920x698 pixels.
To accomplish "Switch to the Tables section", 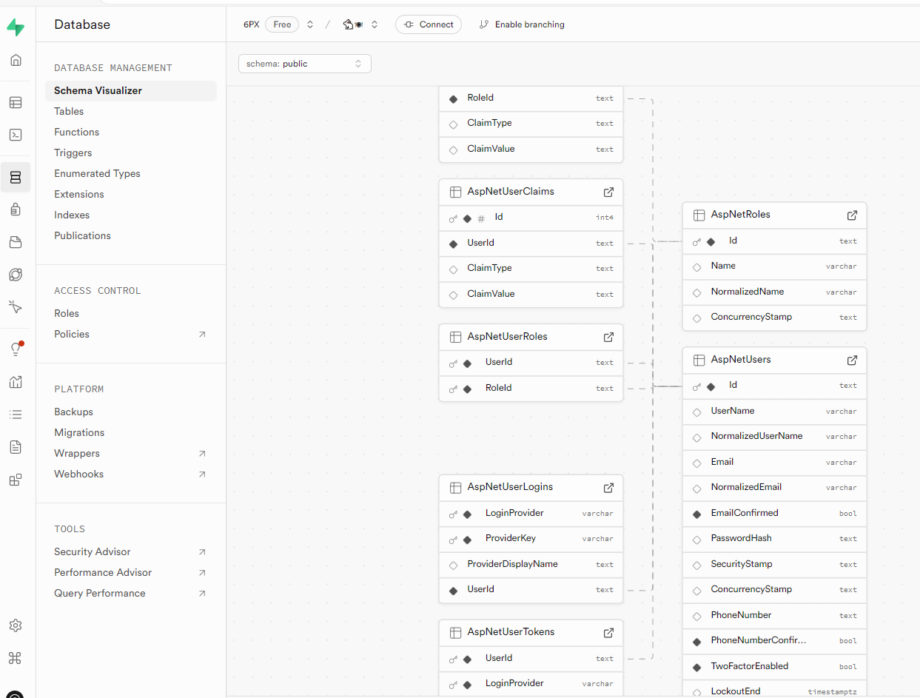I will pyautogui.click(x=69, y=111).
